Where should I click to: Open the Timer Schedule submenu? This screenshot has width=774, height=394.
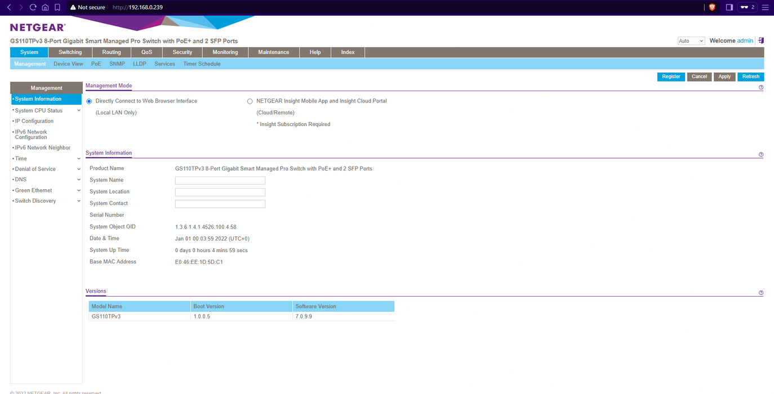pyautogui.click(x=202, y=64)
